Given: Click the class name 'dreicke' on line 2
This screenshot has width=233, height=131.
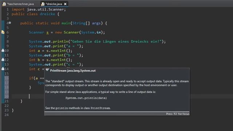Looking at the screenshot, I should [x=47, y=14].
